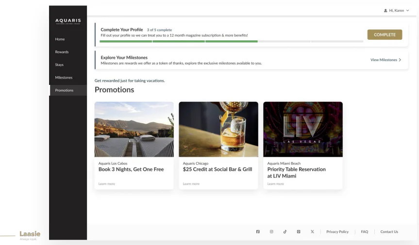Open the X social icon in footer
419x245 pixels.
click(x=312, y=231)
